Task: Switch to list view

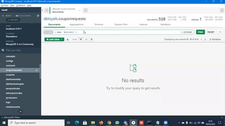Action: 81,40
